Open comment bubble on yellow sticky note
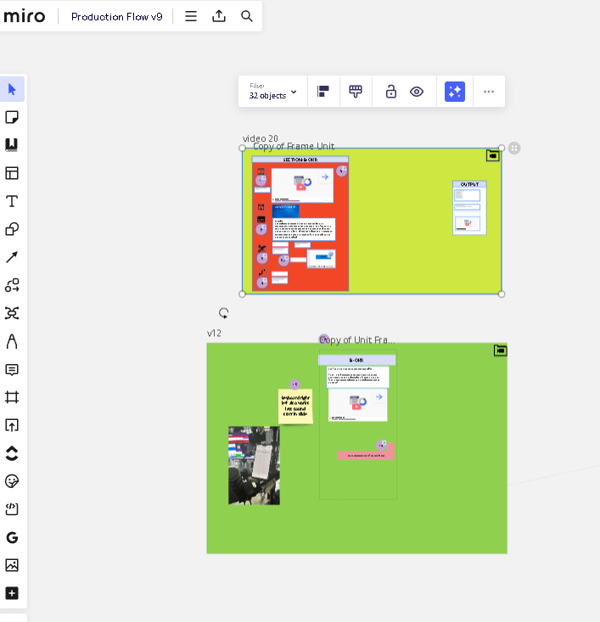Screen dimensions: 600x622 pyautogui.click(x=294, y=384)
